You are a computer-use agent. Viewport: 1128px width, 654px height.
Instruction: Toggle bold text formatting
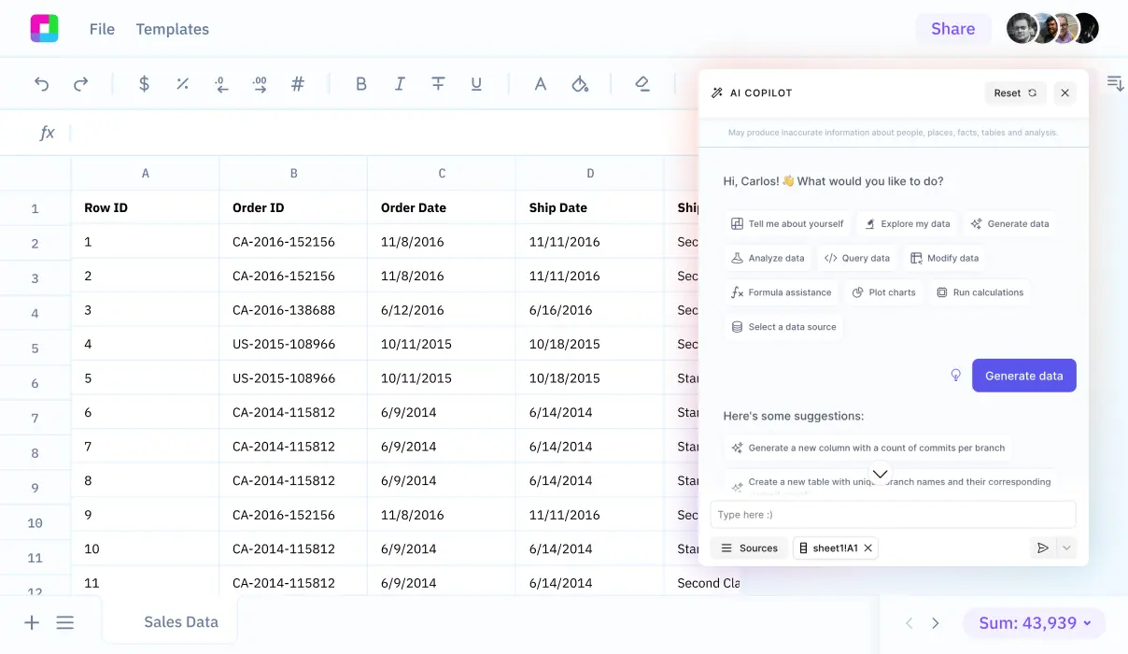point(360,84)
